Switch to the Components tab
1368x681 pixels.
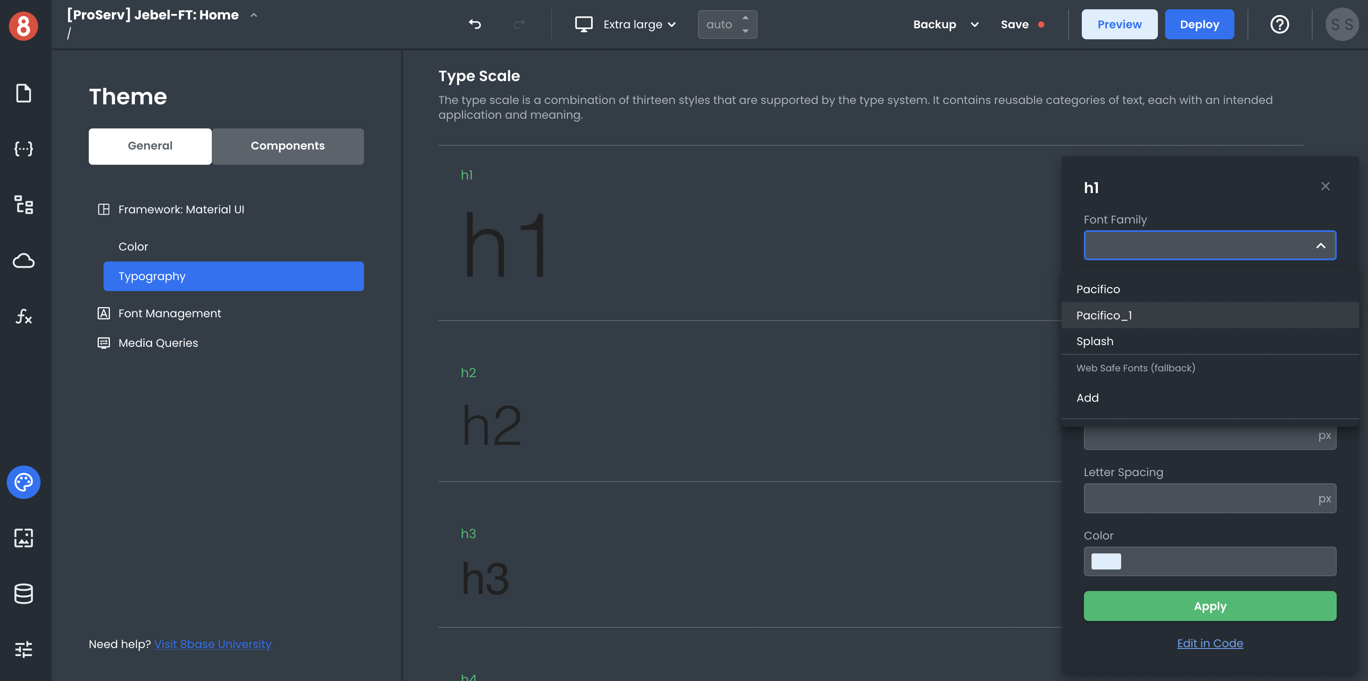(x=287, y=146)
